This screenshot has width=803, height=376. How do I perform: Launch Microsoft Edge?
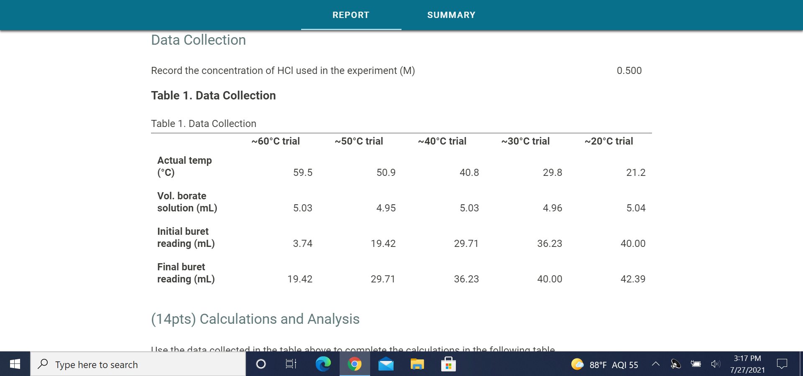[323, 364]
